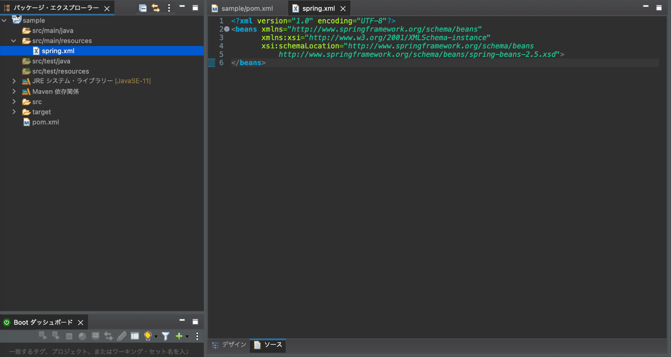Click Boot Dashboard open browser globe icon
The height and width of the screenshot is (357, 671).
pos(82,336)
